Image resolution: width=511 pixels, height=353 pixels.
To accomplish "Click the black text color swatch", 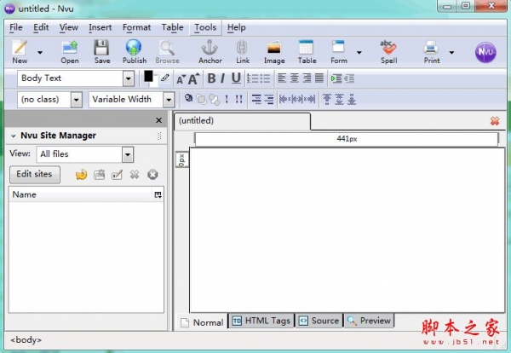I will [x=148, y=77].
